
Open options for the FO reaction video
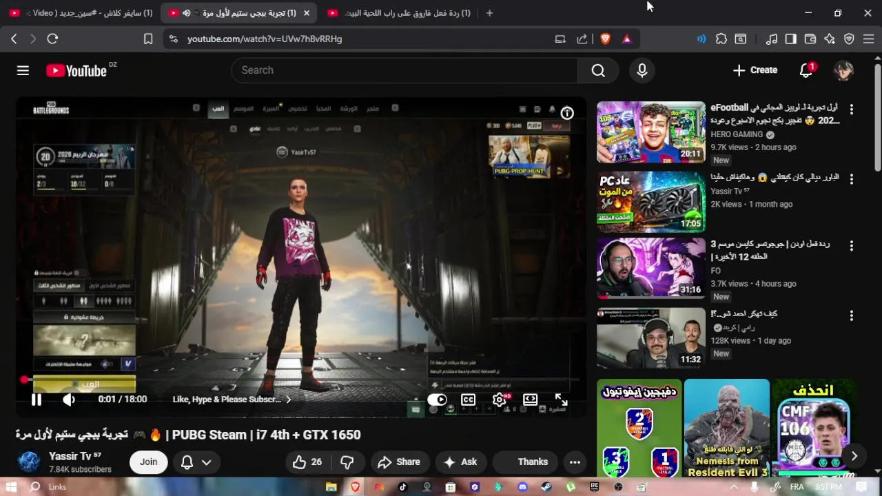click(852, 245)
